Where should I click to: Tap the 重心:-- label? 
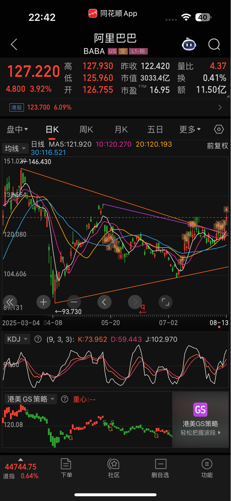84,399
